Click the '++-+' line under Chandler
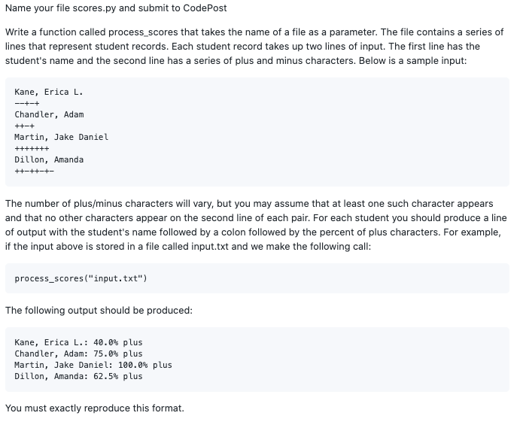The height and width of the screenshot is (431, 523). pyautogui.click(x=24, y=126)
